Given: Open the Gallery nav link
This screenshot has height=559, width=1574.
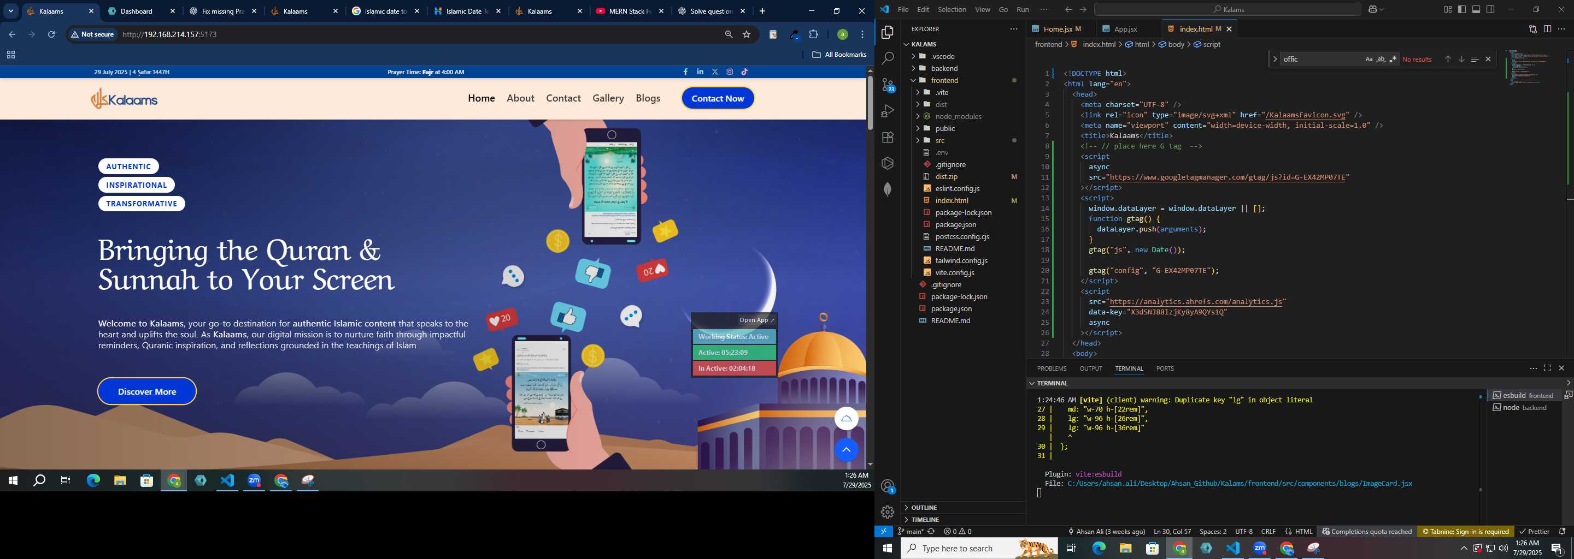Looking at the screenshot, I should tap(608, 98).
